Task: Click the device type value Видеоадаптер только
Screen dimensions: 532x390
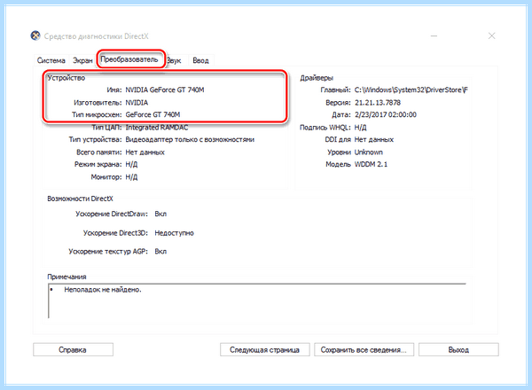Action: tap(190, 140)
